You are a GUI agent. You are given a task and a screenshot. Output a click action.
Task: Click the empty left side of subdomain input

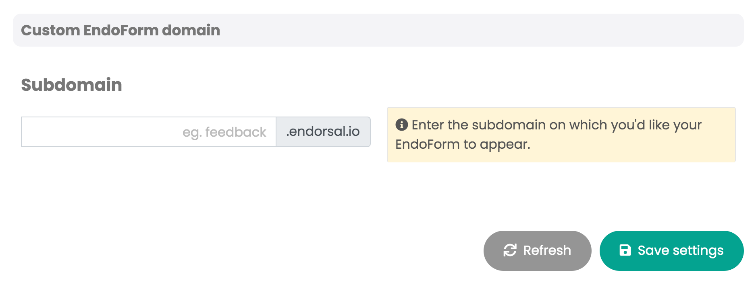click(x=81, y=132)
